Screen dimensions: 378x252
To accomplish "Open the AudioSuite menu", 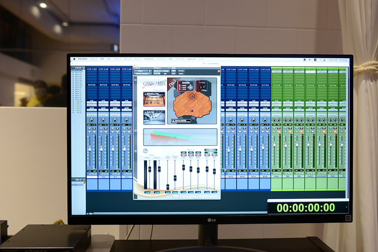I will (149, 59).
